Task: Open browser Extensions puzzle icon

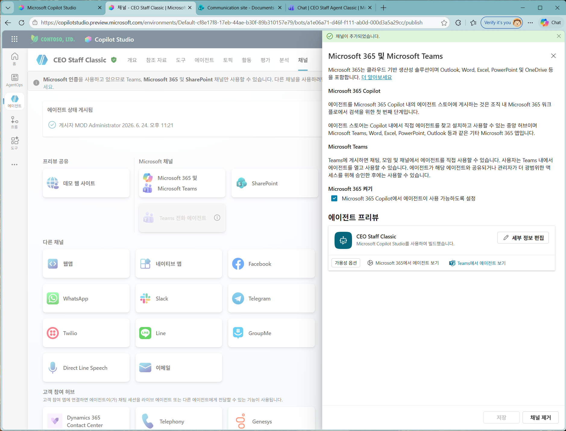Action: 458,23
